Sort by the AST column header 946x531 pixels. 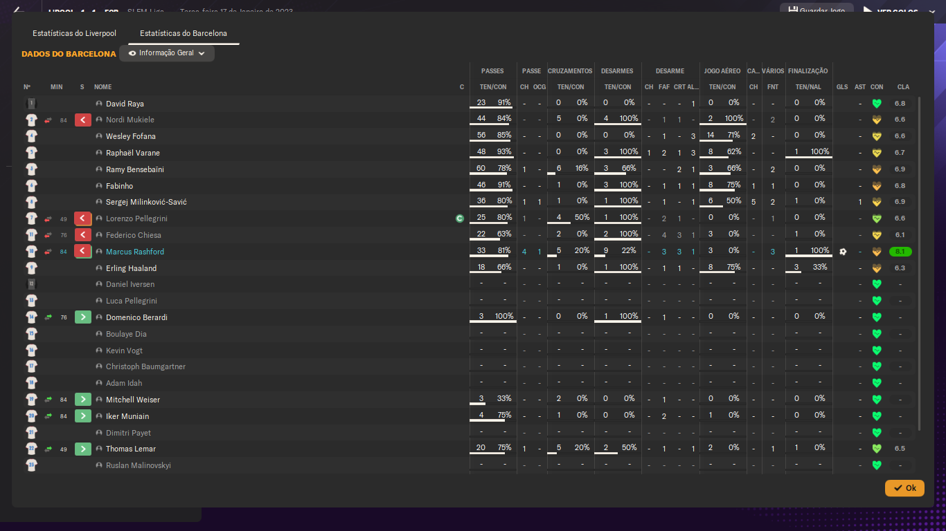(860, 87)
